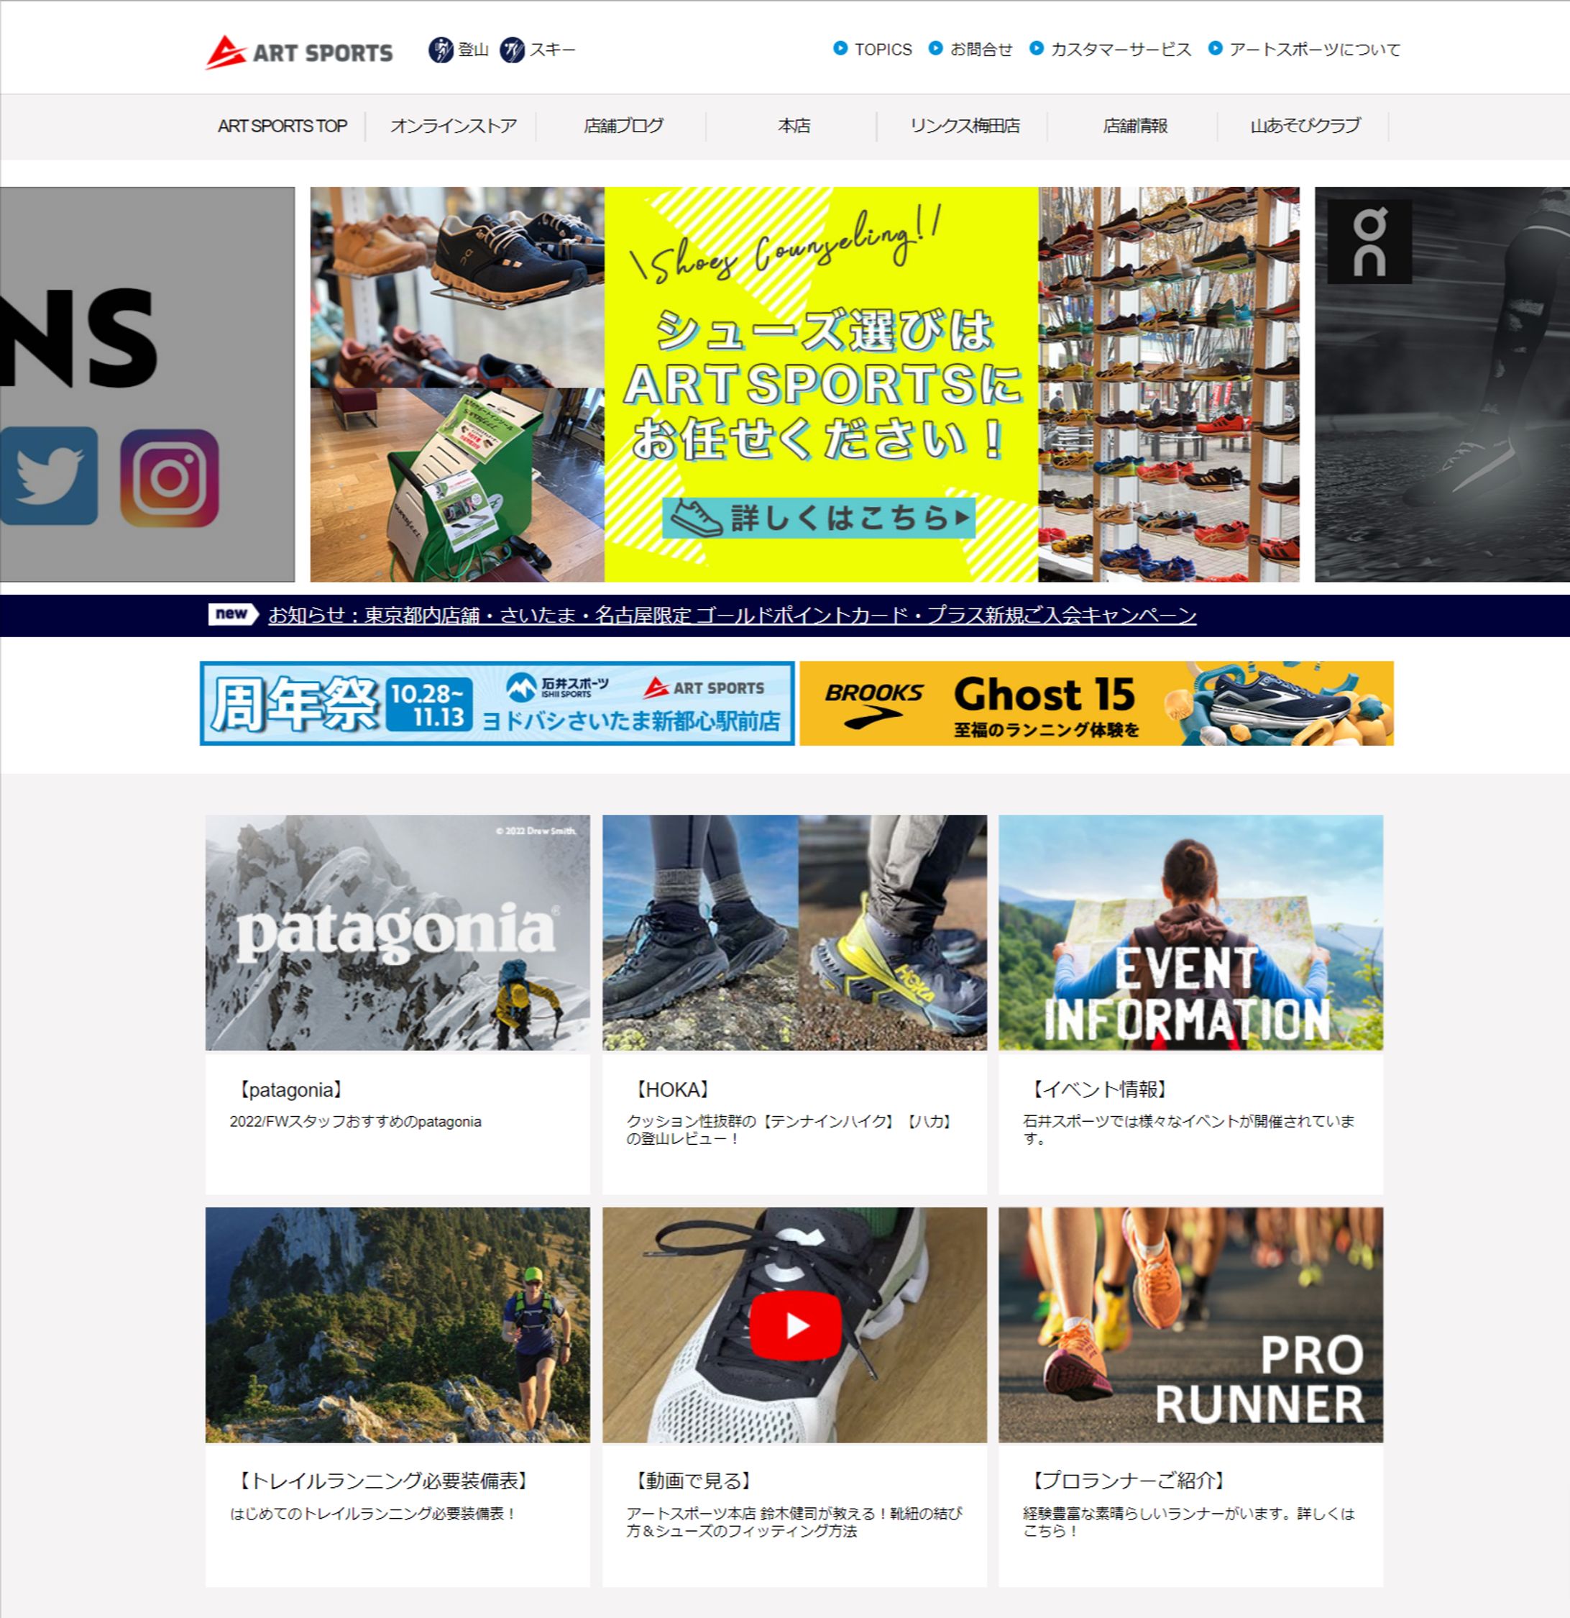This screenshot has width=1570, height=1618.
Task: Click the 'new' badge in notice bar
Action: [x=233, y=614]
